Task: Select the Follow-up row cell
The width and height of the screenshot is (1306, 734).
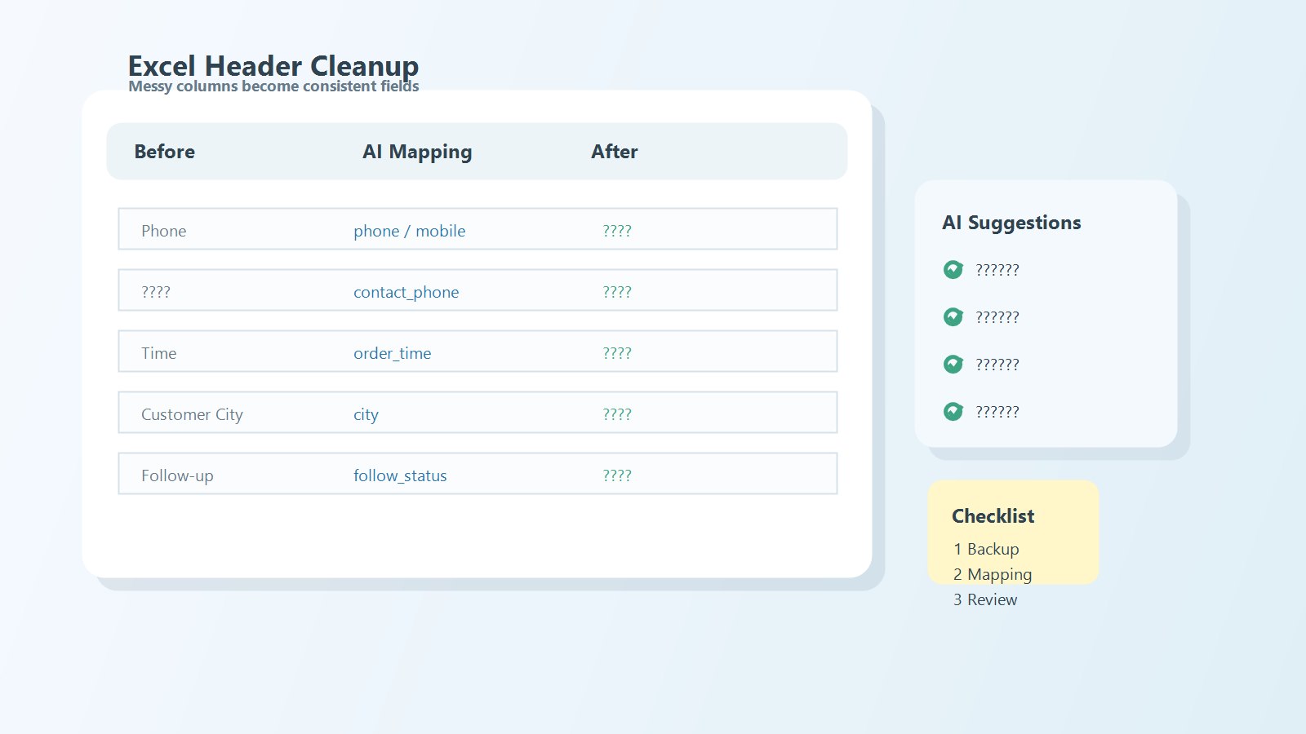Action: 177,475
